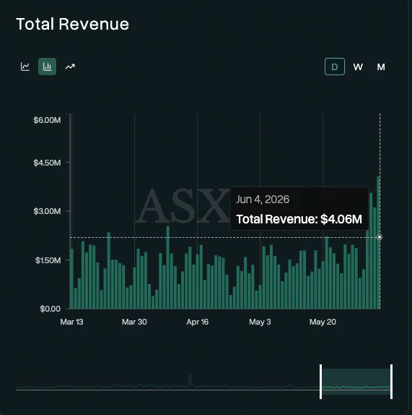Click the May 3 axis label
This screenshot has height=415, width=412.
click(260, 322)
